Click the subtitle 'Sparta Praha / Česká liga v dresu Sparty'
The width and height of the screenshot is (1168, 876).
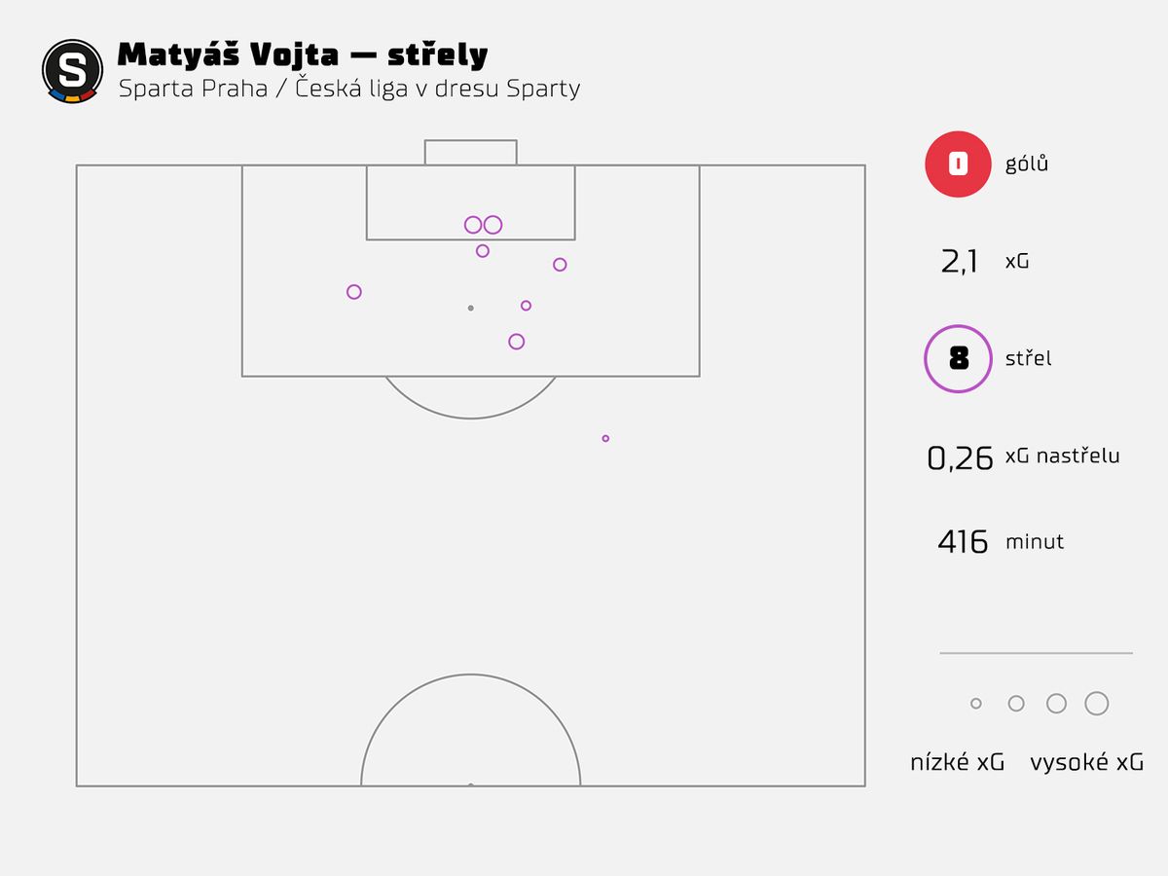point(348,89)
